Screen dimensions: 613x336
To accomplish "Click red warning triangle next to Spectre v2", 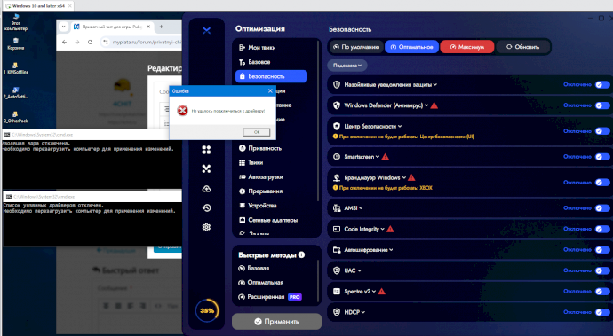I will pyautogui.click(x=381, y=292).
